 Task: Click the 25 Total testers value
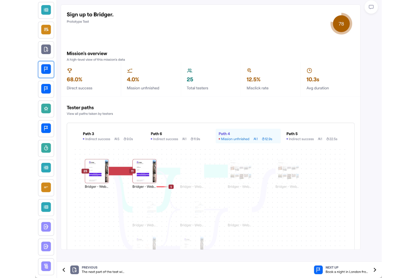coord(190,79)
